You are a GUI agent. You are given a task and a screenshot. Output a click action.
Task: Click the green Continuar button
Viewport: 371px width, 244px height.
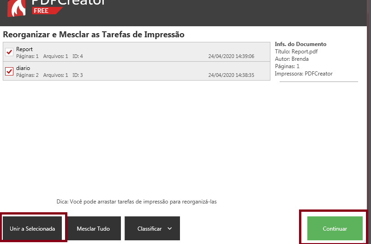click(335, 228)
